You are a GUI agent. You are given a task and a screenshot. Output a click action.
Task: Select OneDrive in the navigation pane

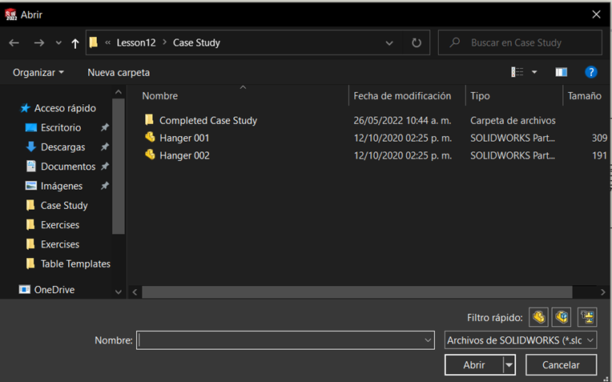click(54, 290)
